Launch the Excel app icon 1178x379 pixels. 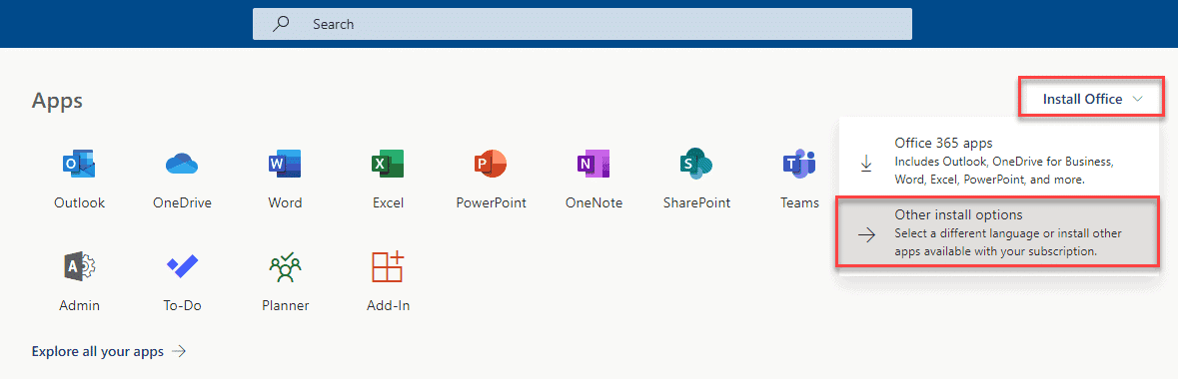(388, 163)
